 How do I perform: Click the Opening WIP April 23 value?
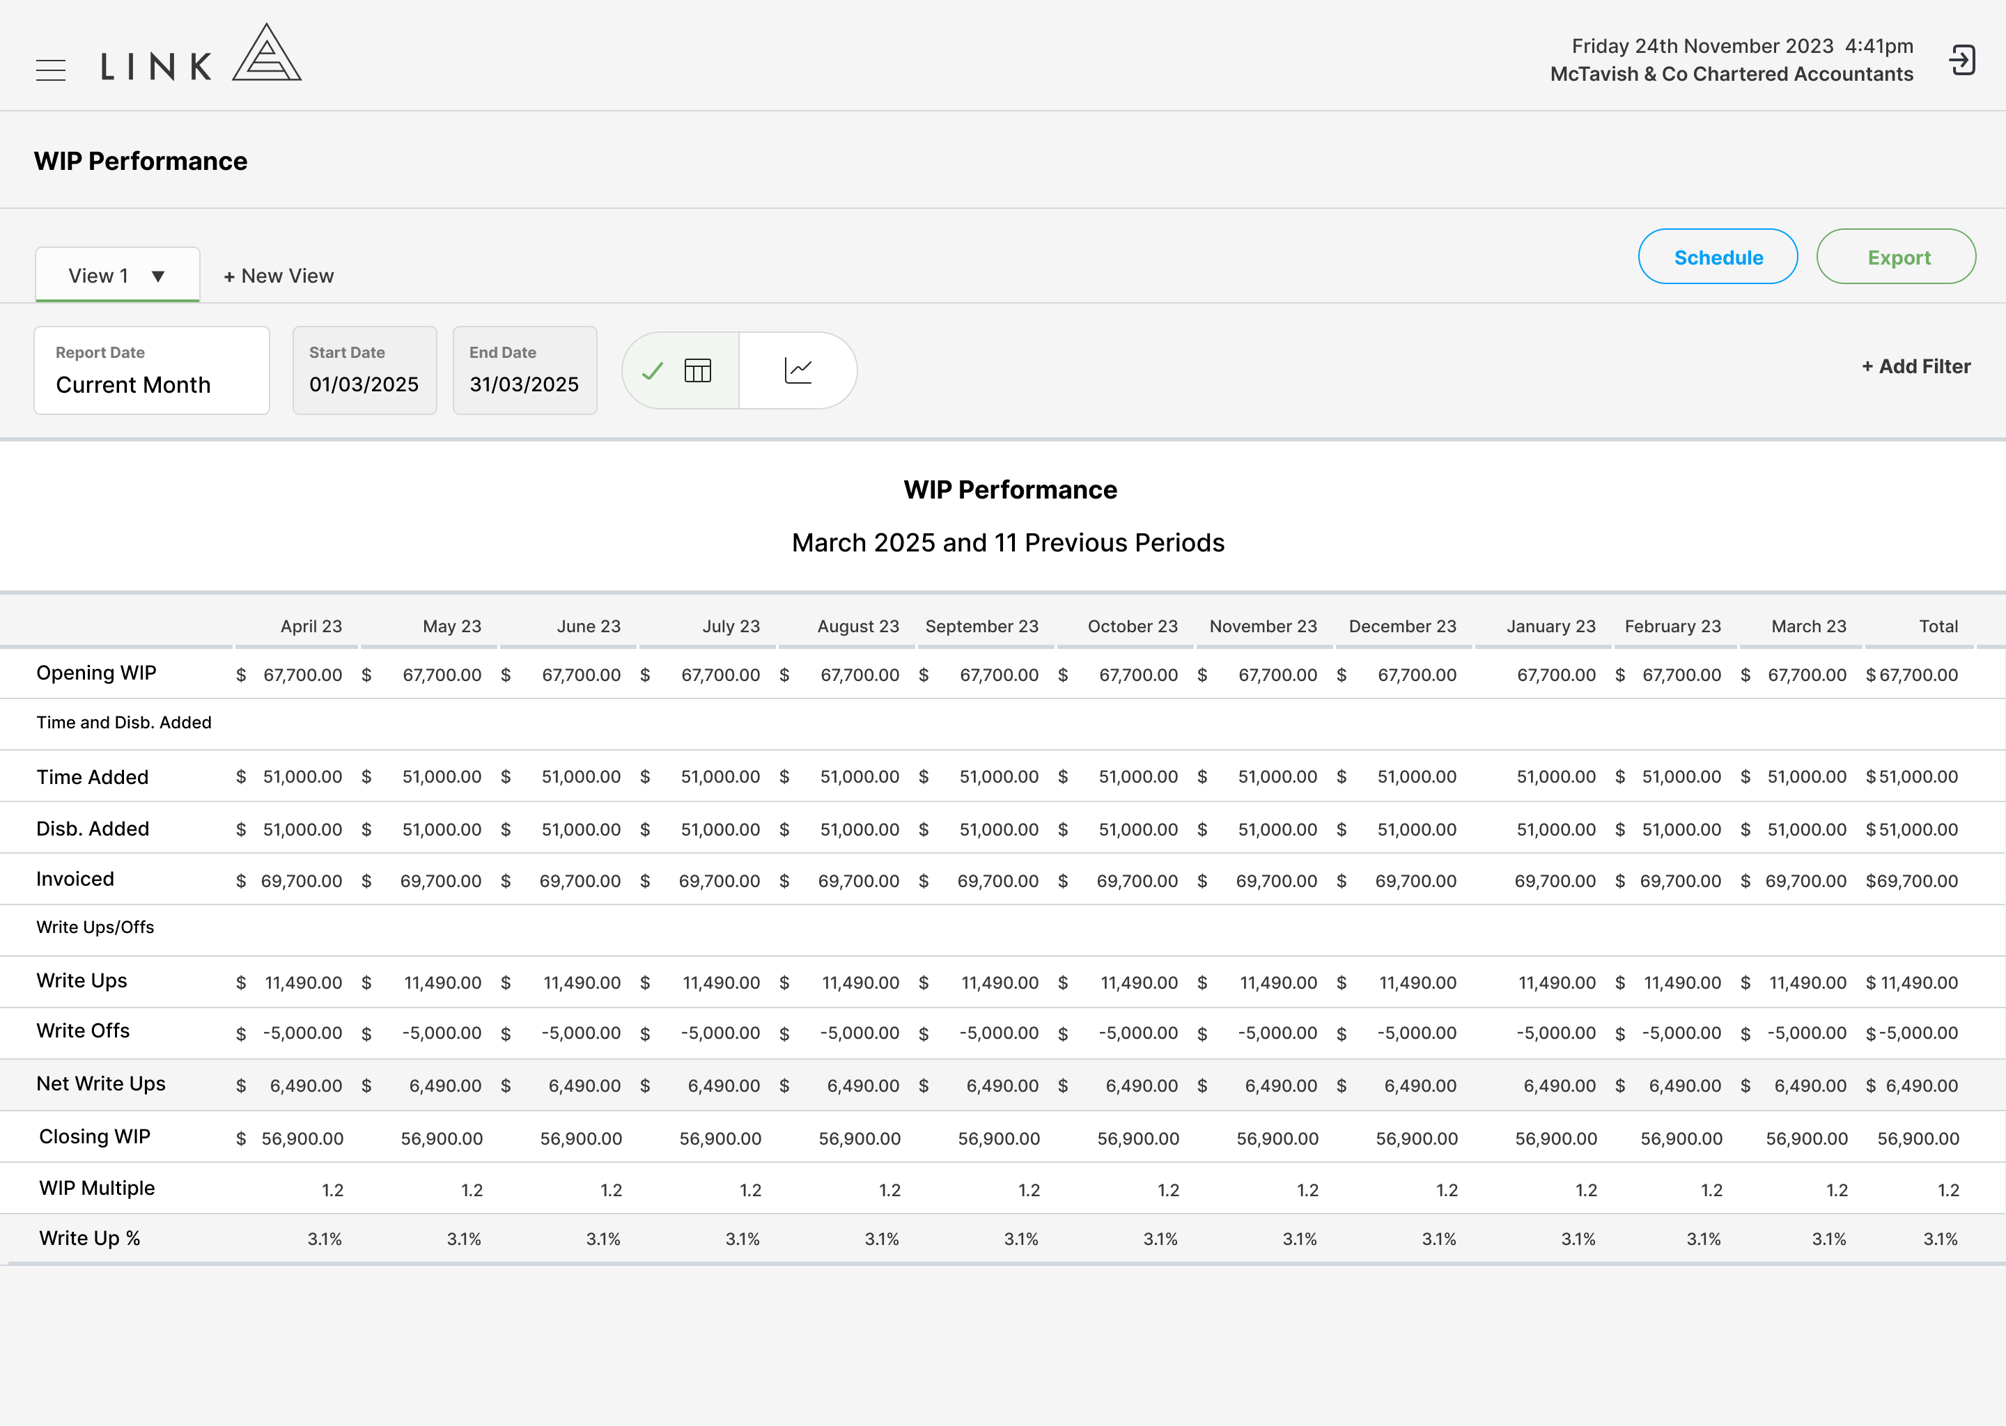point(302,675)
